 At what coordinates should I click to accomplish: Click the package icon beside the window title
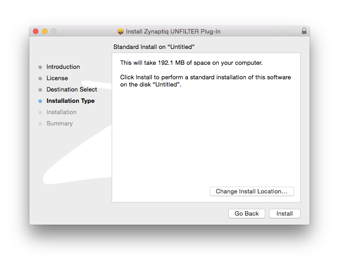click(120, 31)
